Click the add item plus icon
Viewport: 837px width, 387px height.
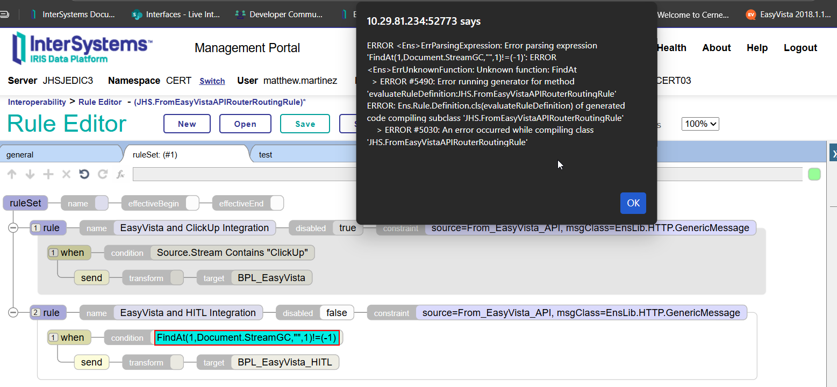click(x=48, y=174)
